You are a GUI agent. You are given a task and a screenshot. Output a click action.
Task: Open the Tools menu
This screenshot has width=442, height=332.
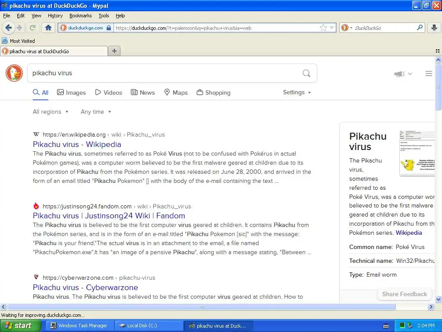click(x=104, y=16)
